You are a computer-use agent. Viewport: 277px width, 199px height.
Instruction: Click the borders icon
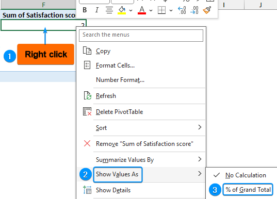point(161,10)
